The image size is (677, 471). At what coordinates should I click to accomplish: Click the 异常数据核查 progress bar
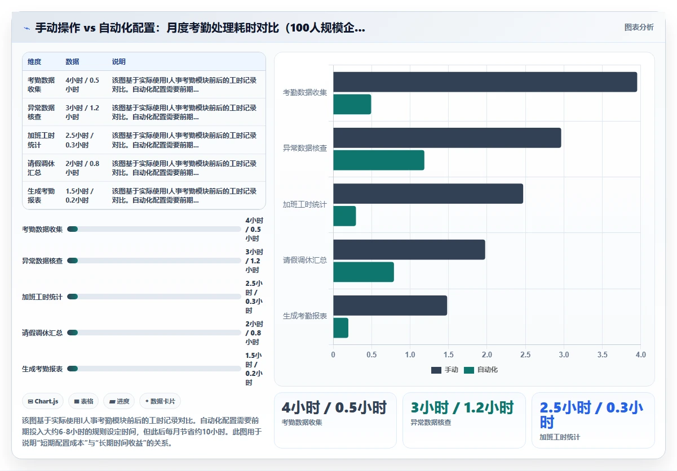(x=154, y=261)
